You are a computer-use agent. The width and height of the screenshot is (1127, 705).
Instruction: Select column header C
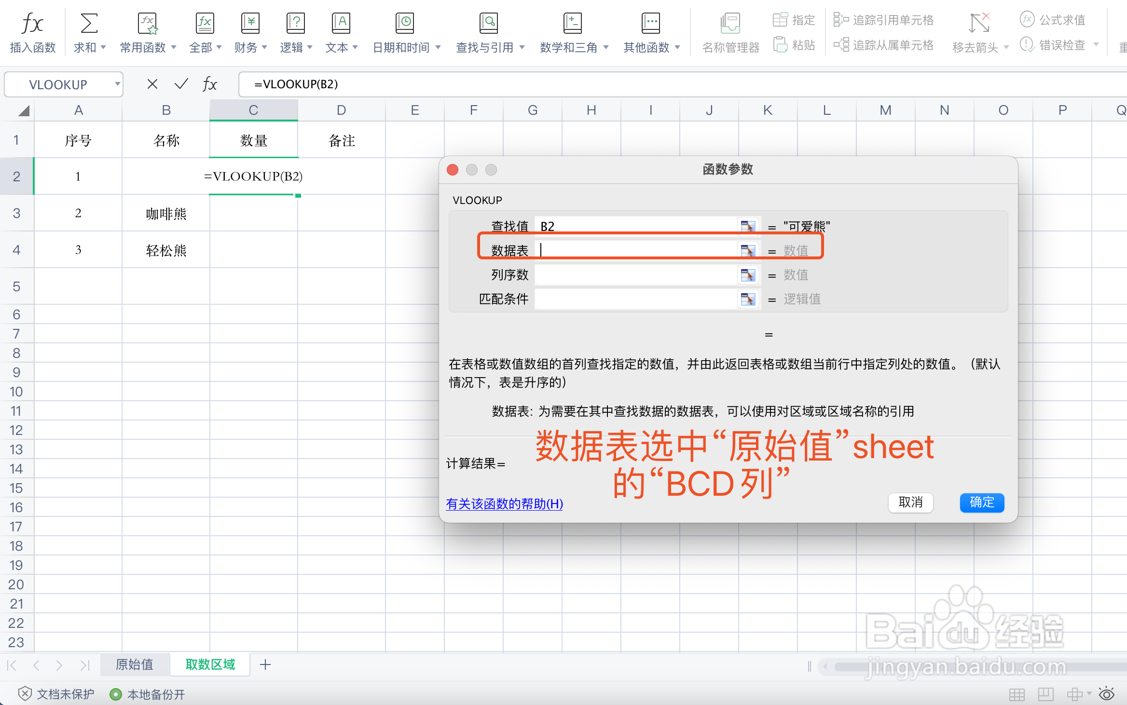point(253,110)
